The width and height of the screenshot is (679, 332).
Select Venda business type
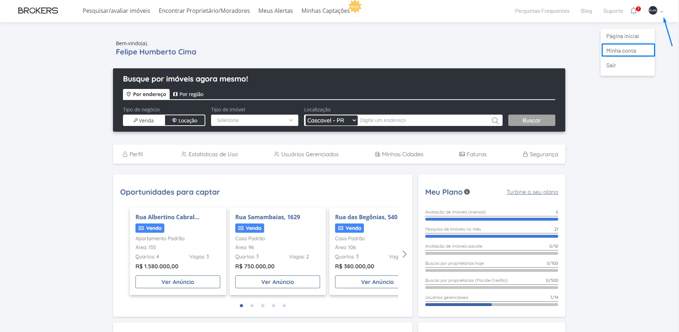[144, 120]
